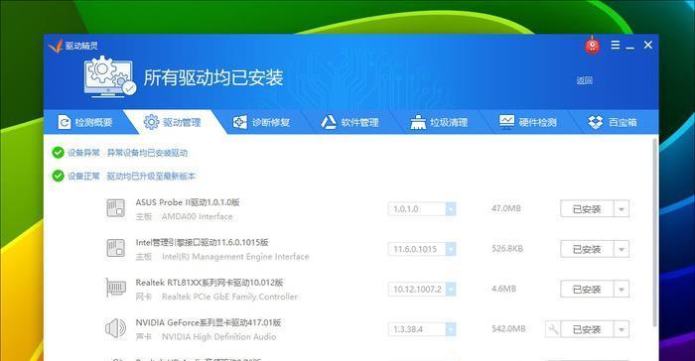Switch to 检测概要 tab
Viewport: 695px width, 361px height.
tap(85, 122)
